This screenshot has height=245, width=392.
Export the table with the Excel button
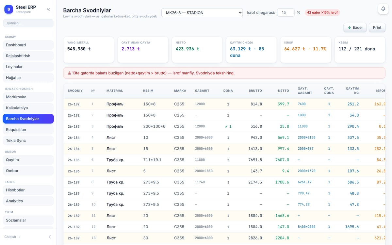(355, 27)
